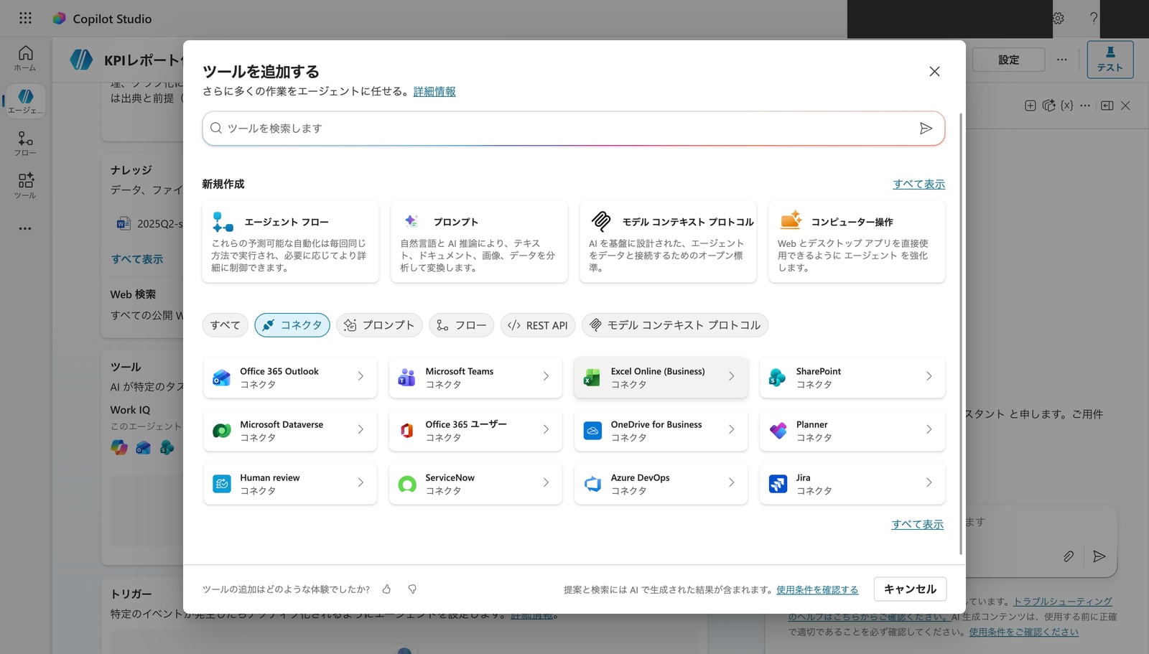Expand Microsoft Teams connector chevron
The height and width of the screenshot is (654, 1149).
pyautogui.click(x=546, y=376)
